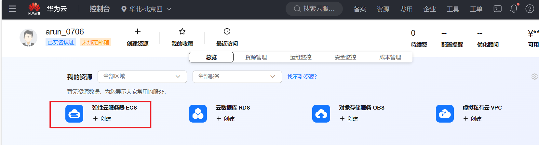The width and height of the screenshot is (539, 145).
Task: Click the 未绑定邮箱 badge
Action: 96,42
